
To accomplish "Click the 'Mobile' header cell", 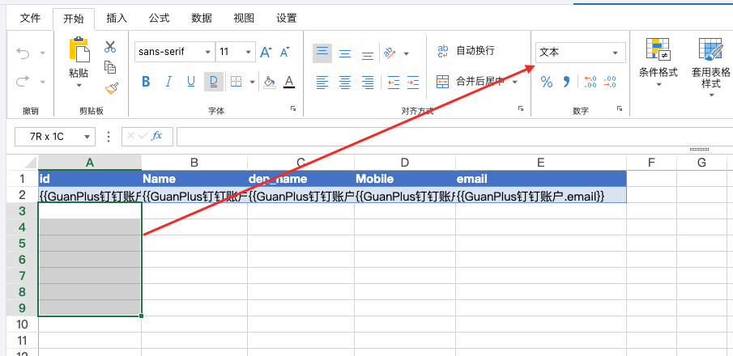I will point(405,179).
